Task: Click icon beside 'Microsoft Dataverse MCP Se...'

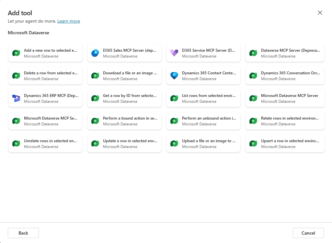Action: click(16, 121)
